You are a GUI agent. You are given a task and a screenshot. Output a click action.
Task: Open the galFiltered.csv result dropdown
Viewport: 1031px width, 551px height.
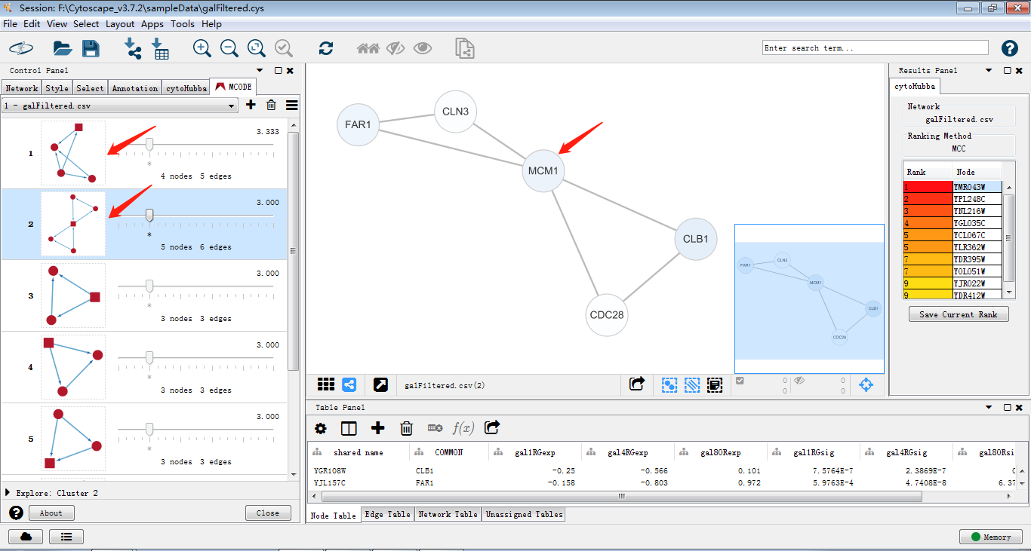click(x=120, y=106)
